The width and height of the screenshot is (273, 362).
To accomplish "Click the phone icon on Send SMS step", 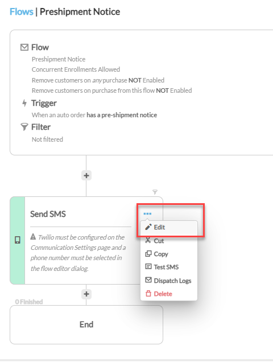I will pos(18,240).
